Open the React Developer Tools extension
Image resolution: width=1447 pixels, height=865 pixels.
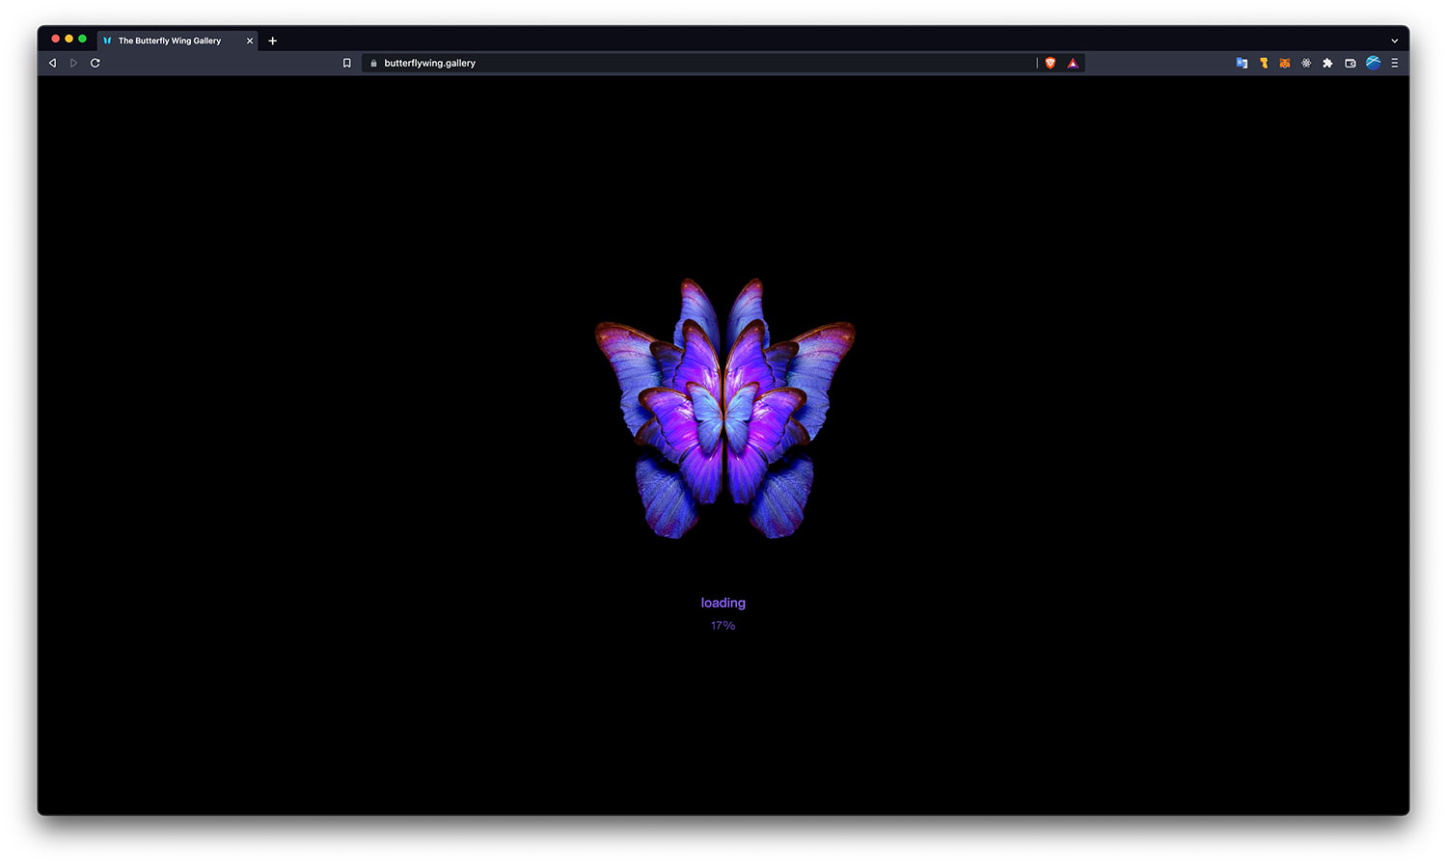[1306, 63]
